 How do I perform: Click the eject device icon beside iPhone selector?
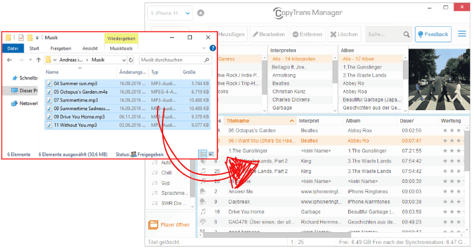(201, 13)
